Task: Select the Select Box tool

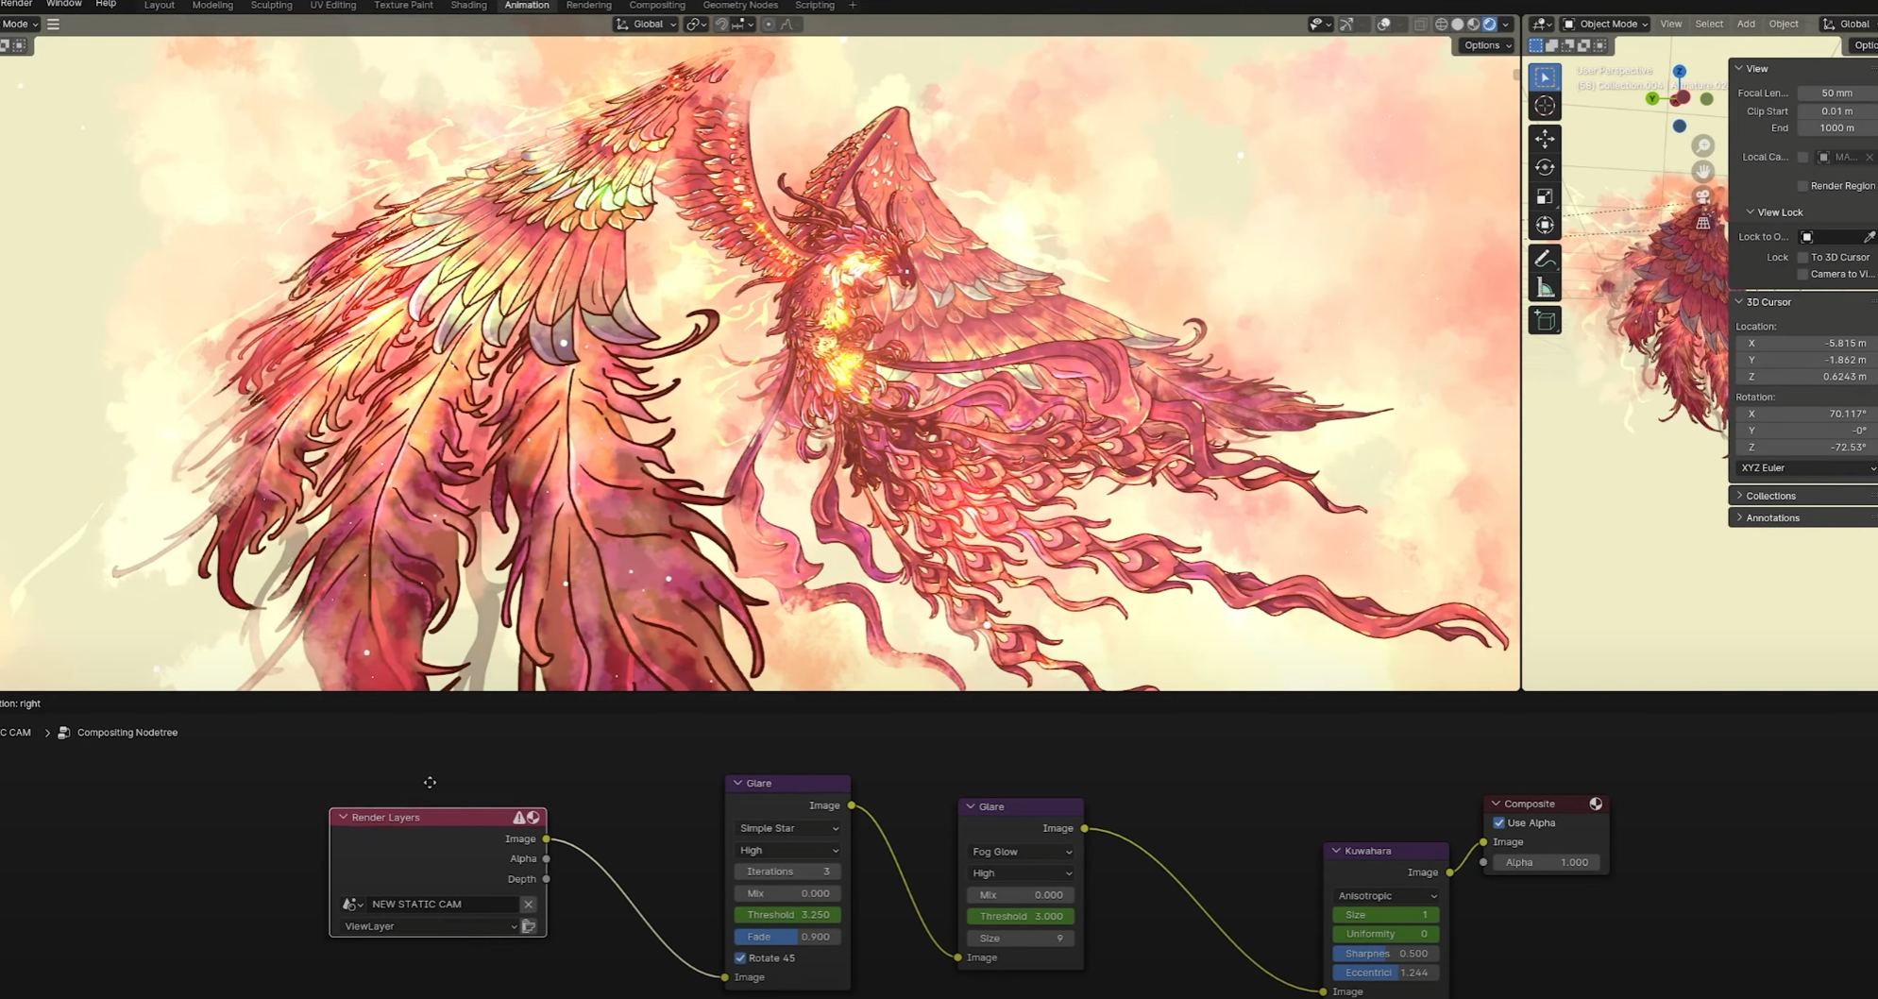Action: (1545, 77)
